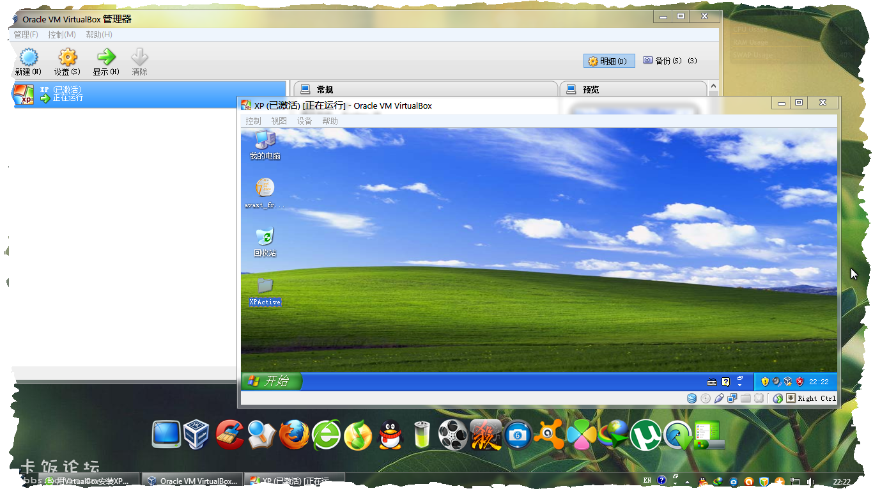Click red Security Center shield in XP tray
The width and height of the screenshot is (873, 491).
800,382
